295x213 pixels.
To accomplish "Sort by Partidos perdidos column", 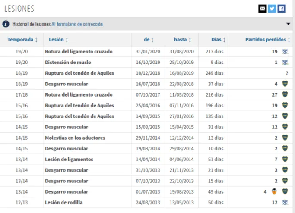I will click(267, 40).
